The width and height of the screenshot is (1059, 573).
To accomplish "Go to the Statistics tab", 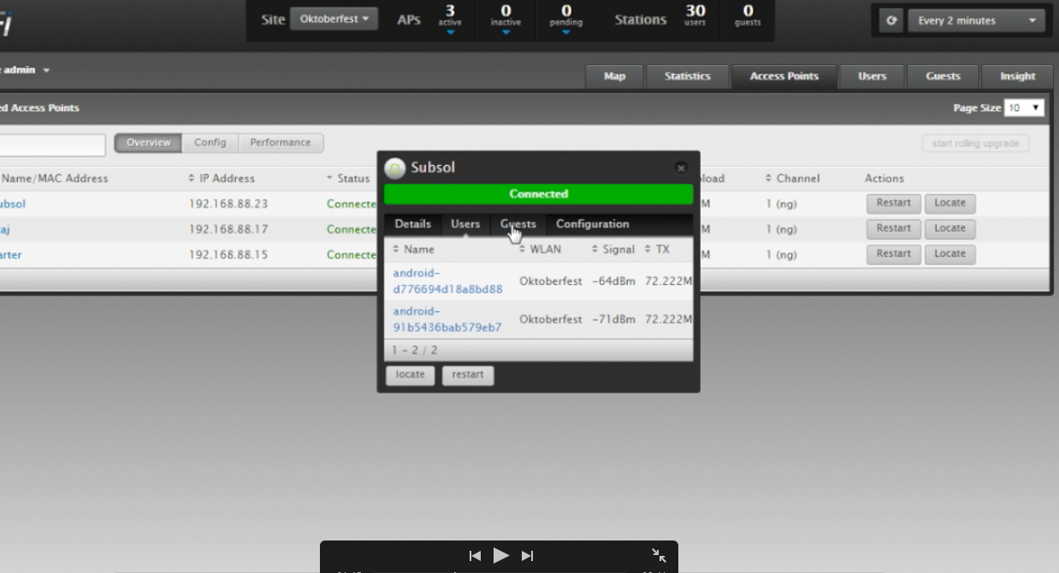I will 687,76.
